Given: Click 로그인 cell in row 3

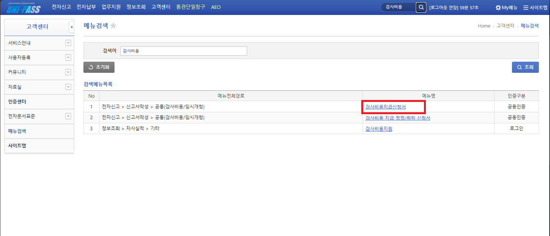Looking at the screenshot, I should point(517,129).
